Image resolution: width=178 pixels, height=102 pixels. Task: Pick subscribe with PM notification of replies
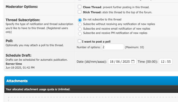click(80, 33)
